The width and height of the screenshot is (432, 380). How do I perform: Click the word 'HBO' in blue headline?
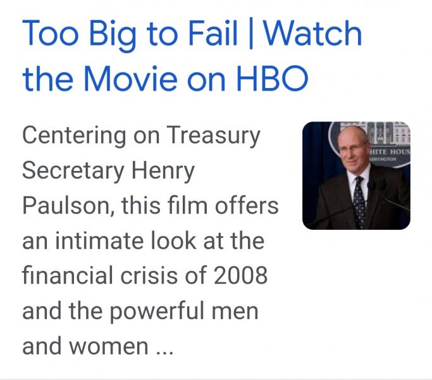(272, 79)
